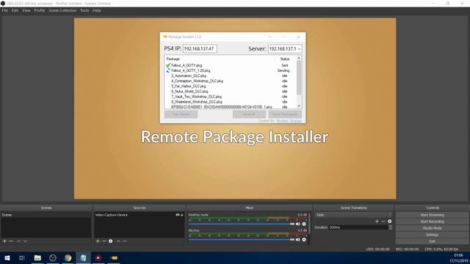Toggle lock on Video Capture Device
This screenshot has height=264, width=470.
tap(181, 215)
